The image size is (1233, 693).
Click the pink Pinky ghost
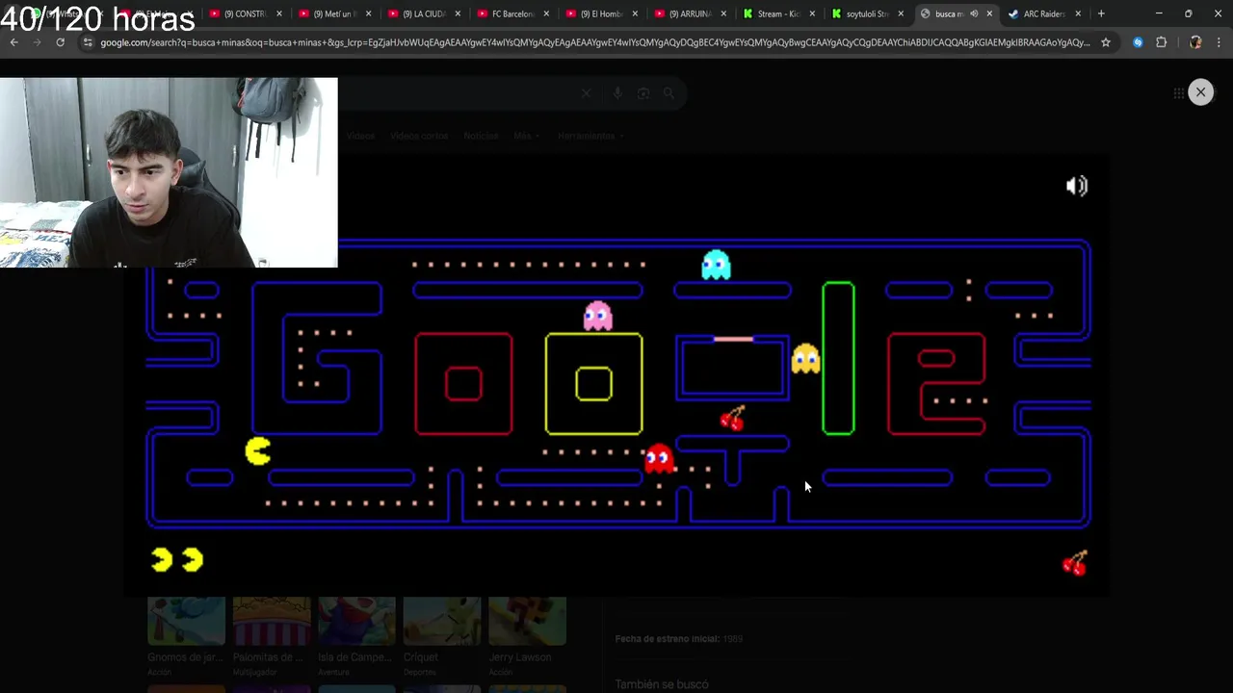point(597,316)
